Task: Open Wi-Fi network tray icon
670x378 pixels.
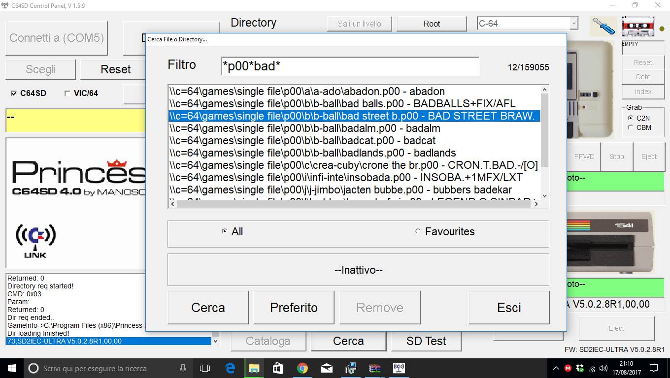Action: tap(592, 368)
